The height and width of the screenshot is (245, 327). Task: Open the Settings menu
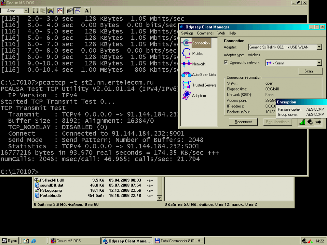tap(187, 33)
